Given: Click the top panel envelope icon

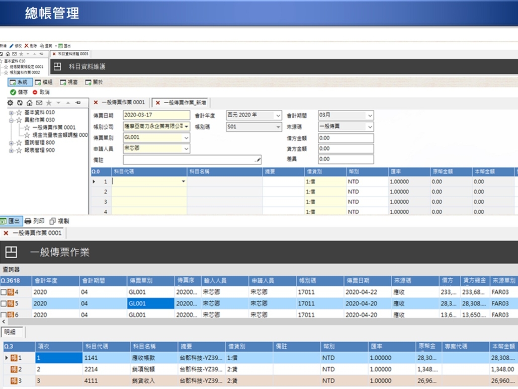Looking at the screenshot, I should coord(15,53).
